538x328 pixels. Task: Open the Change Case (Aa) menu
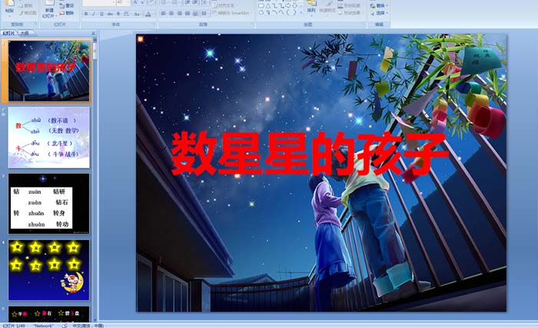[x=137, y=14]
